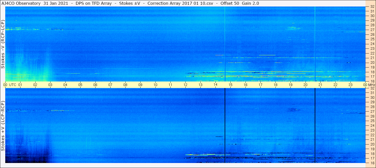The width and height of the screenshot is (376, 168).
Task: Click the 'Stokes +V (LCP-RCP)' vertical axis label
Action: (3, 126)
